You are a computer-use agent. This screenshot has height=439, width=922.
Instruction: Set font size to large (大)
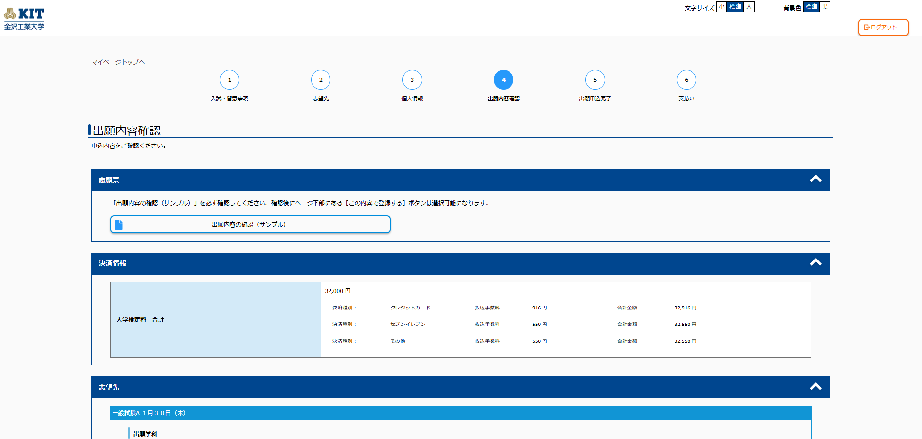pos(749,7)
